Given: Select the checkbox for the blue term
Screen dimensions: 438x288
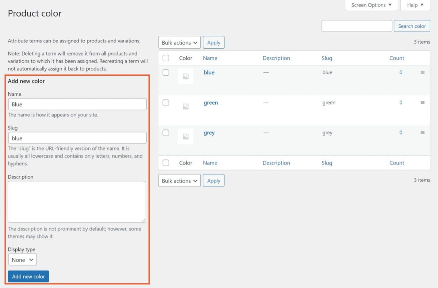Looking at the screenshot, I should click(x=166, y=72).
